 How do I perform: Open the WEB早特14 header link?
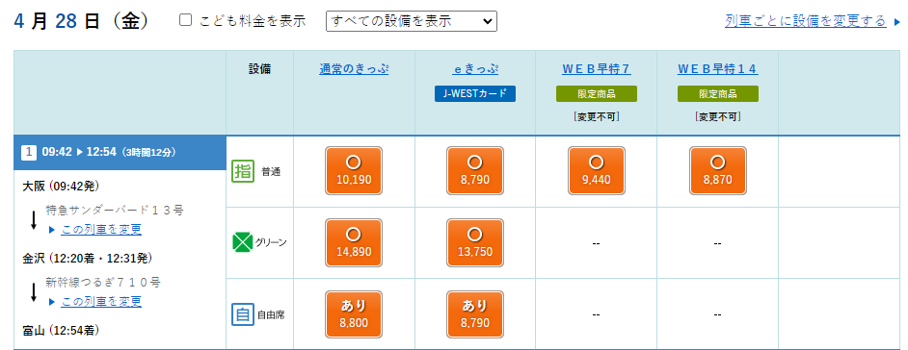pos(717,69)
